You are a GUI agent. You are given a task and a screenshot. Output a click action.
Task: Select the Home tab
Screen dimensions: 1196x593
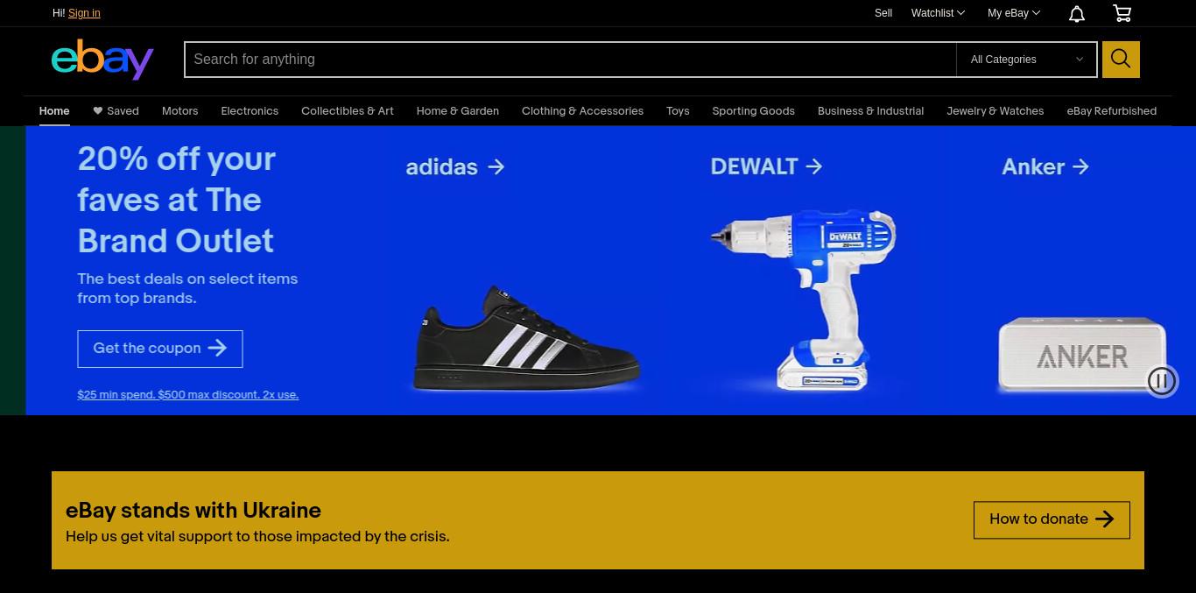[x=54, y=111]
